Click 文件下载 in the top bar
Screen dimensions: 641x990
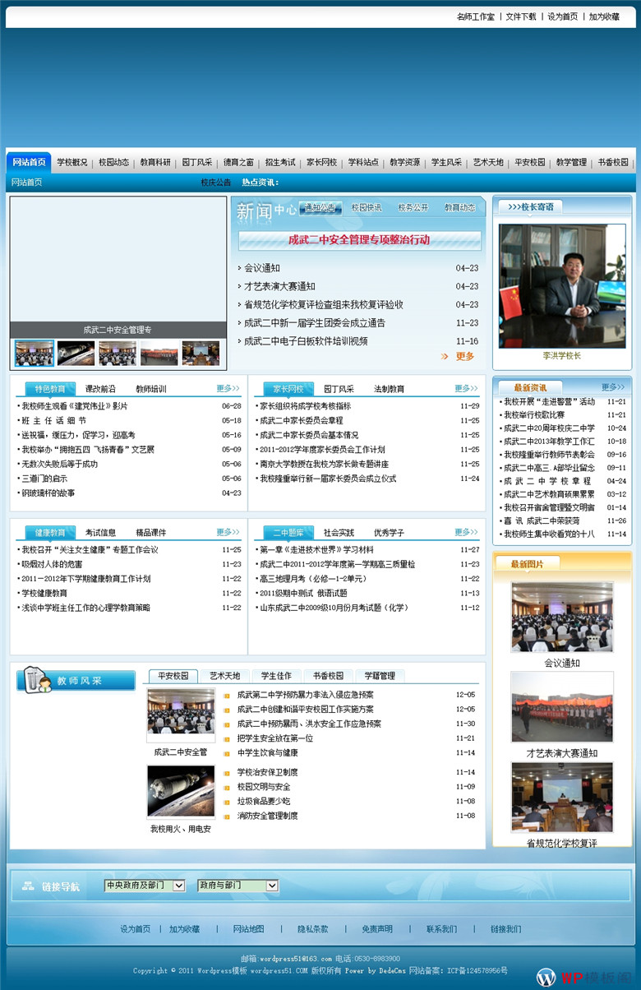[521, 16]
